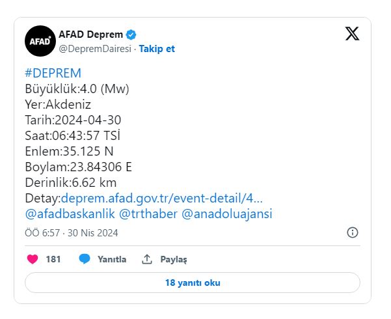Open the @anadoluajansi mention
Image resolution: width=391 pixels, height=319 pixels.
coord(227,214)
